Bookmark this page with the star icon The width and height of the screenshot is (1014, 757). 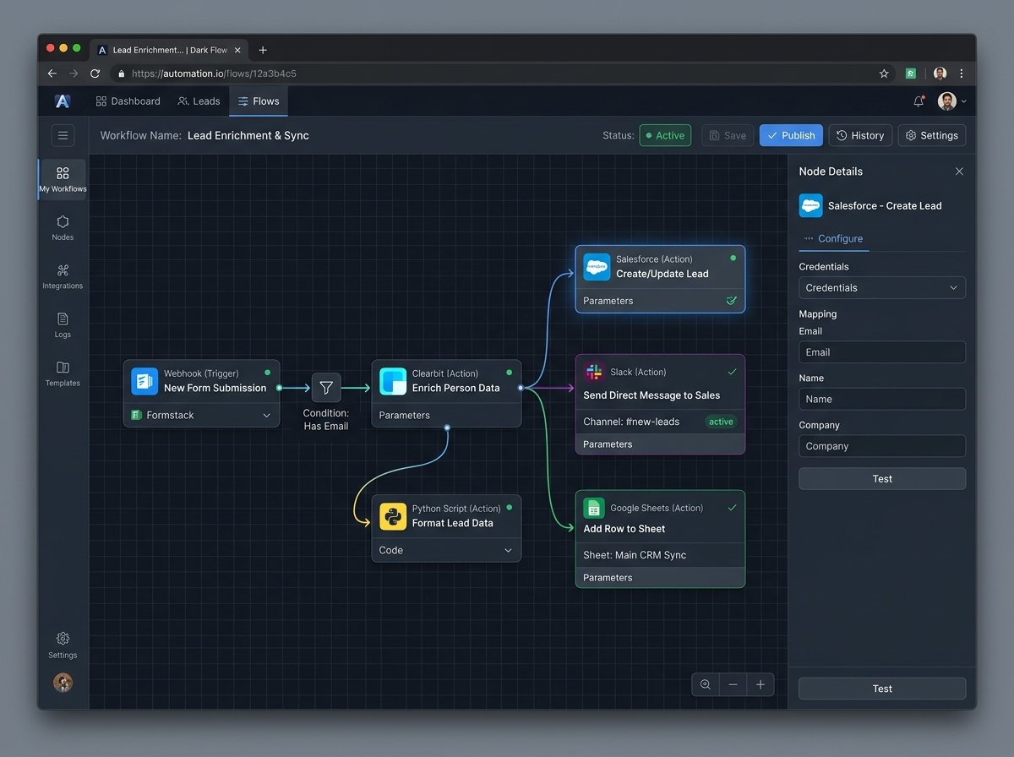[x=884, y=74]
